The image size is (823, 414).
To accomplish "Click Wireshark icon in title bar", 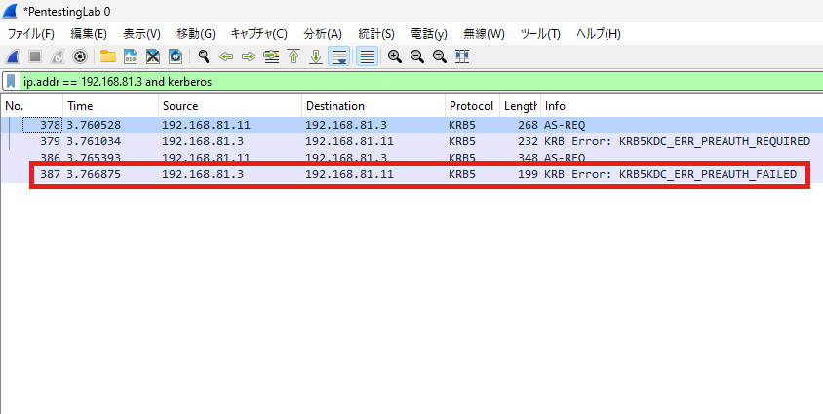I will coord(10,11).
